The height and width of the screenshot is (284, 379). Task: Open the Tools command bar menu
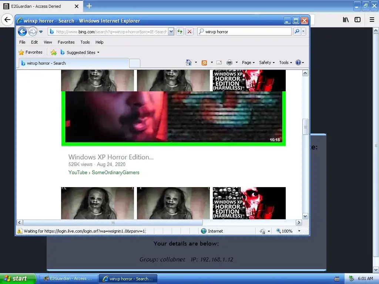285,62
